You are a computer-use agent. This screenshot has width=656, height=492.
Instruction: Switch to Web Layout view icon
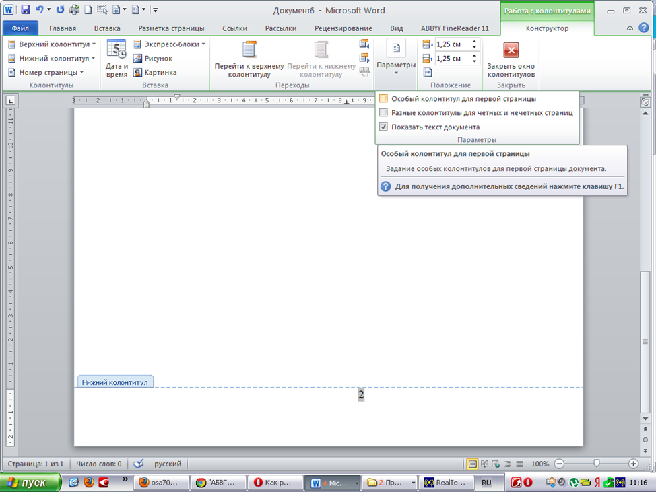(x=496, y=464)
